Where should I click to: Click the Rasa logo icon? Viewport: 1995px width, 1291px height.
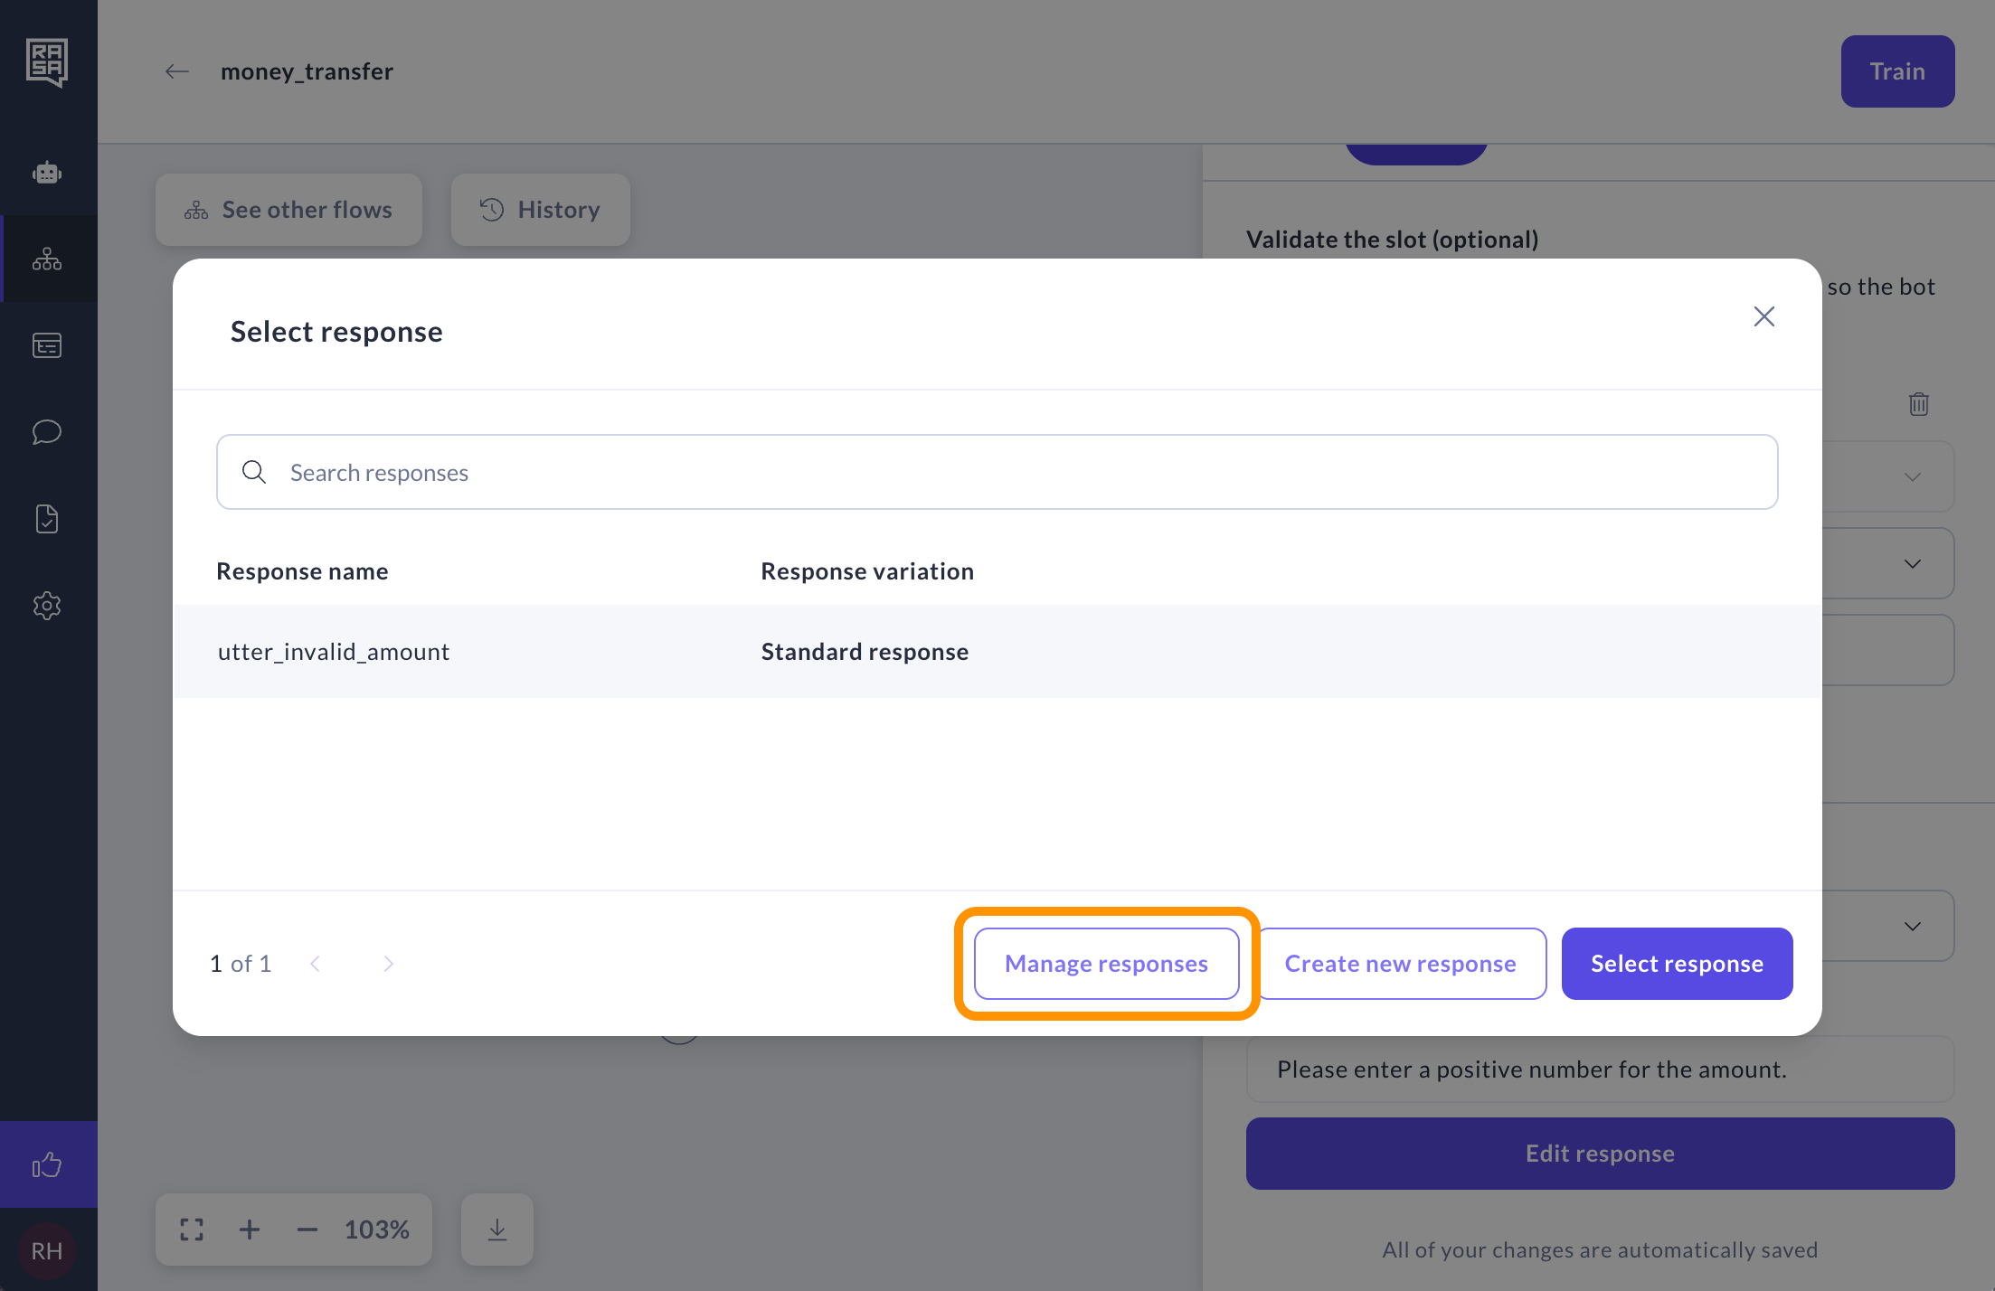[47, 62]
